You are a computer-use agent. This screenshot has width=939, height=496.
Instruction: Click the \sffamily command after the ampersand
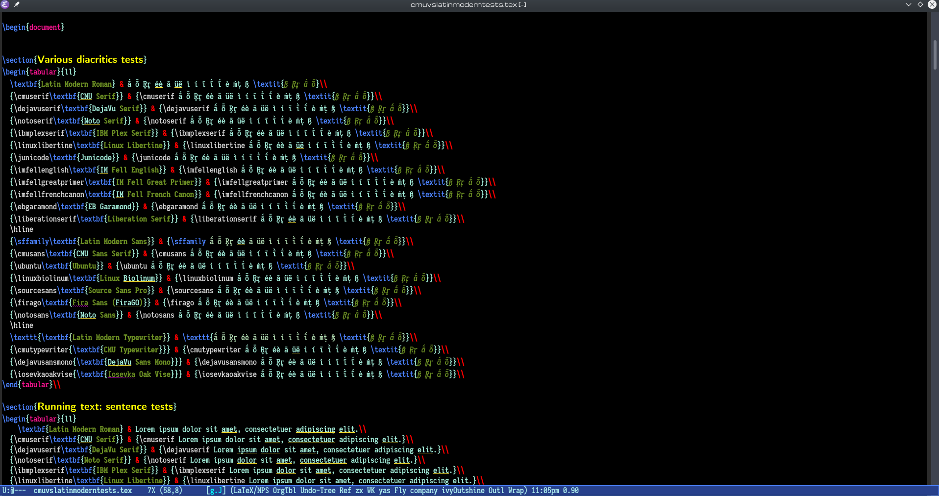188,242
